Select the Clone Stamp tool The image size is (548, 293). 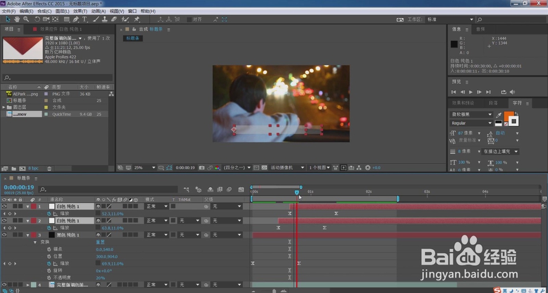point(105,19)
